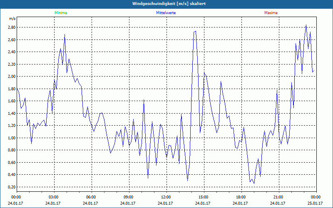Screen dimensions: 333x208
Task: Click the 1,20 y-axis value
Action: click(x=12, y=126)
